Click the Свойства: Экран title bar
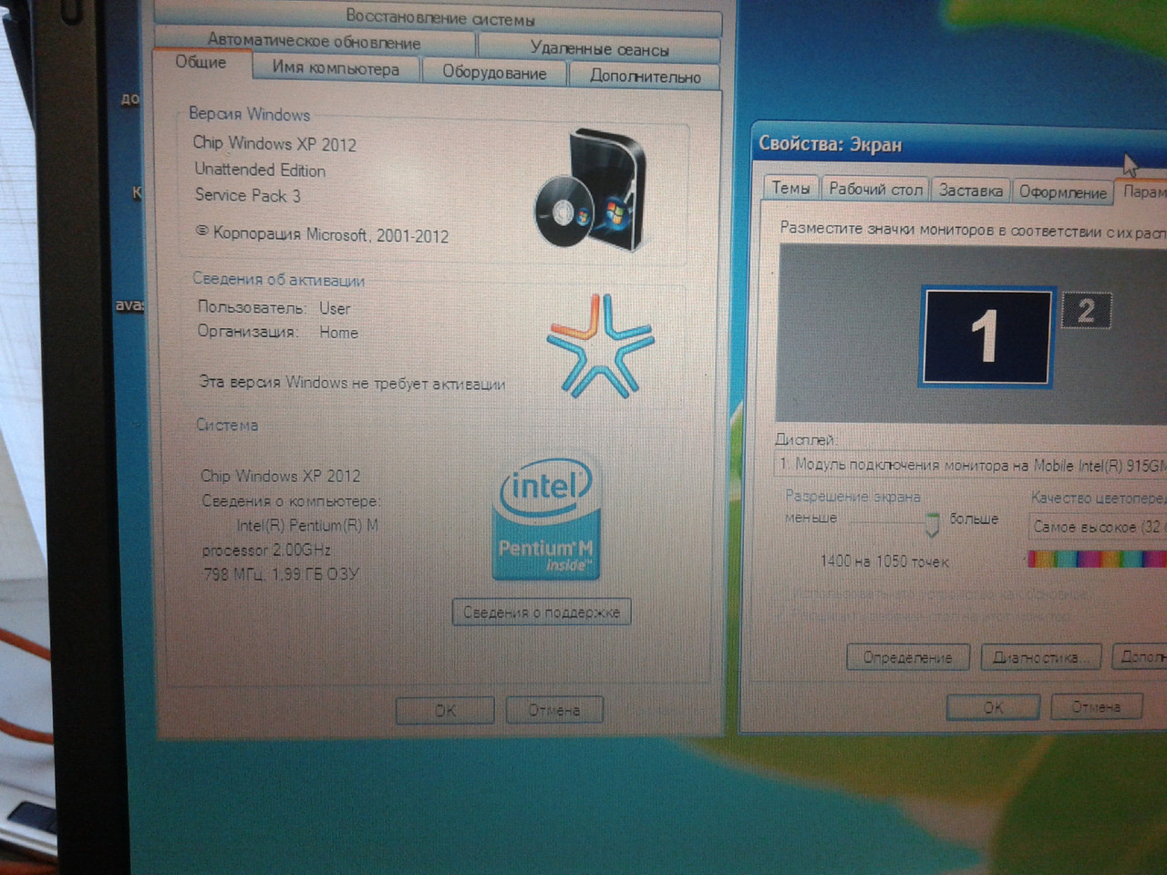Viewport: 1167px width, 875px height. click(x=959, y=146)
